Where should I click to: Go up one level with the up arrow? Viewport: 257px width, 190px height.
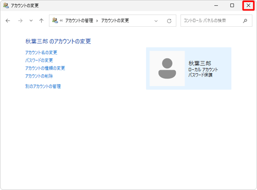pos(41,21)
